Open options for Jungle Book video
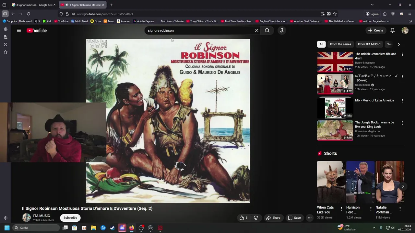This screenshot has width=415, height=233. coord(402,123)
